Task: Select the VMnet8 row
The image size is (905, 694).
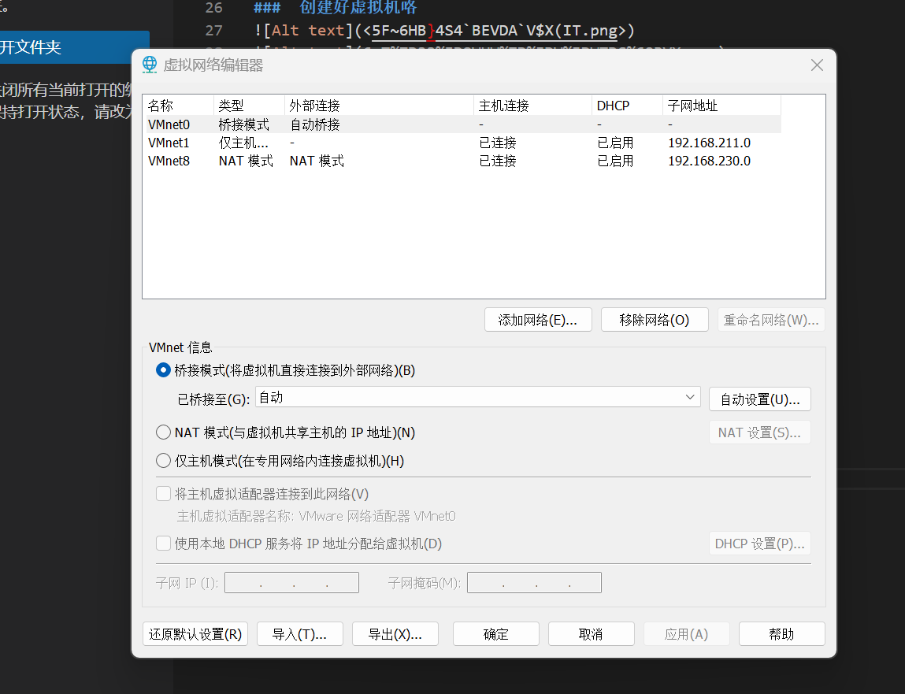Action: click(463, 161)
